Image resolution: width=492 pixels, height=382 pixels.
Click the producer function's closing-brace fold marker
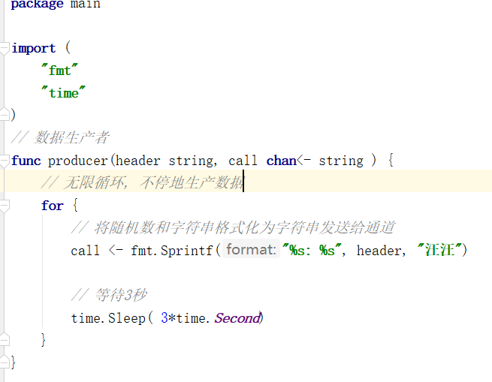tap(4, 362)
